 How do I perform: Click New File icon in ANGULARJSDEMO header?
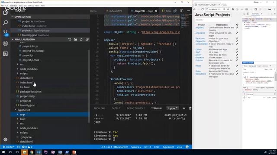(x=70, y=40)
